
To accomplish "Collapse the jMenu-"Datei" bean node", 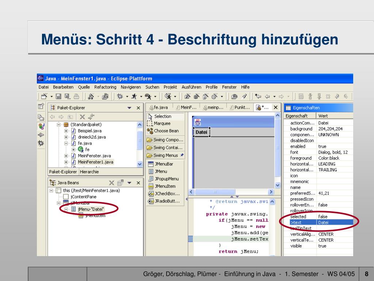I will [x=66, y=209].
